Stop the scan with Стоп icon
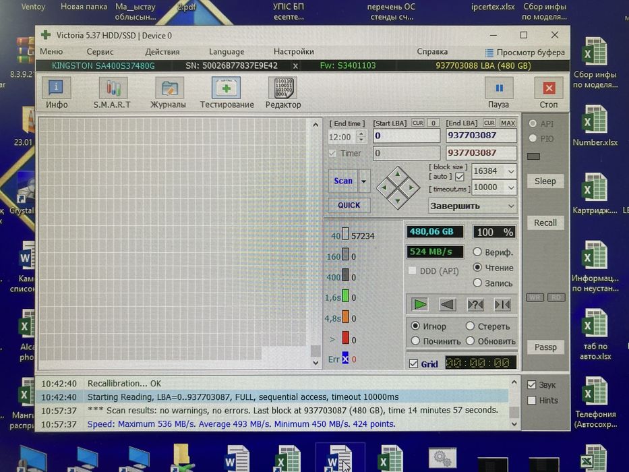This screenshot has height=472, width=629. coord(548,88)
